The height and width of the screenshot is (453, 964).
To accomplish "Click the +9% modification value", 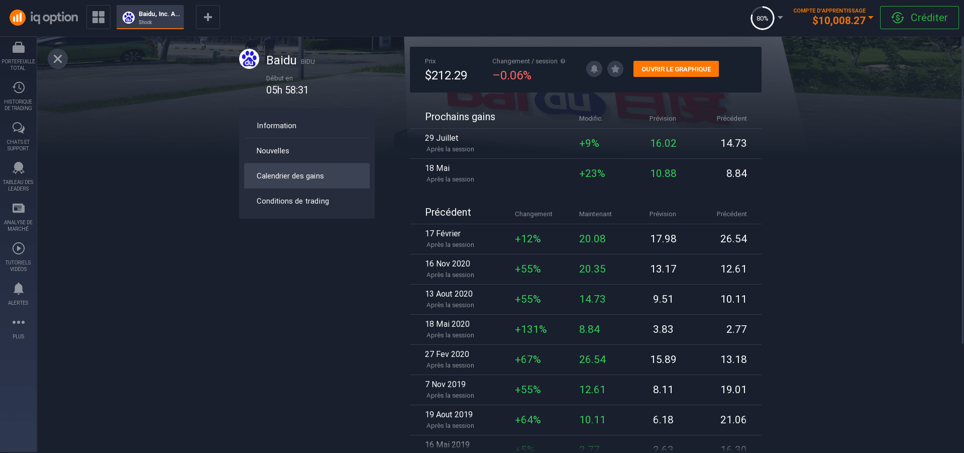I will (x=589, y=143).
